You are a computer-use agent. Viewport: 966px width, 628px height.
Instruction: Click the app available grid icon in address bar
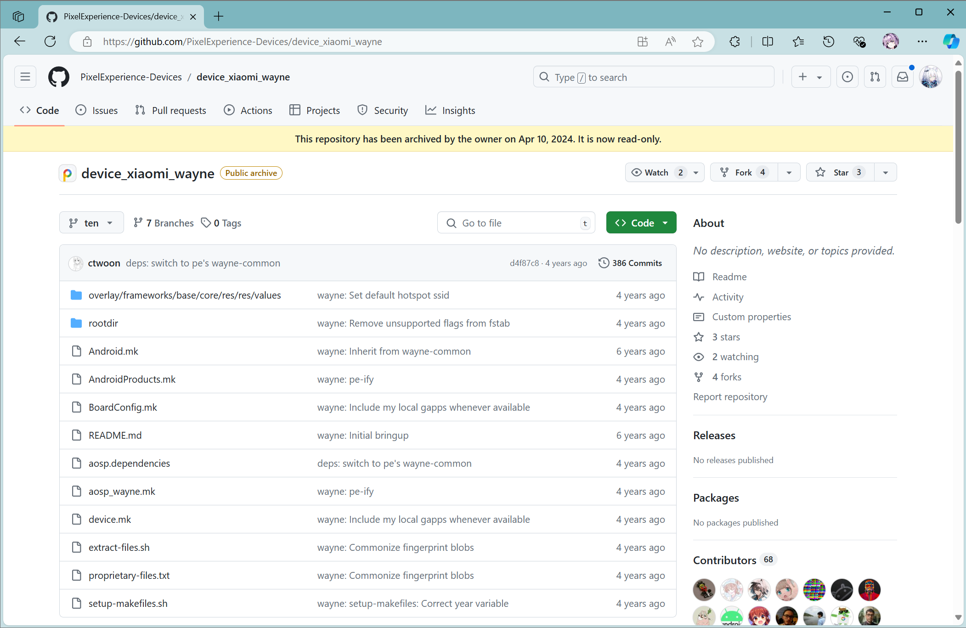(643, 42)
